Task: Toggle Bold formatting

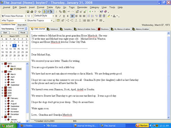Action: [x=56, y=16]
